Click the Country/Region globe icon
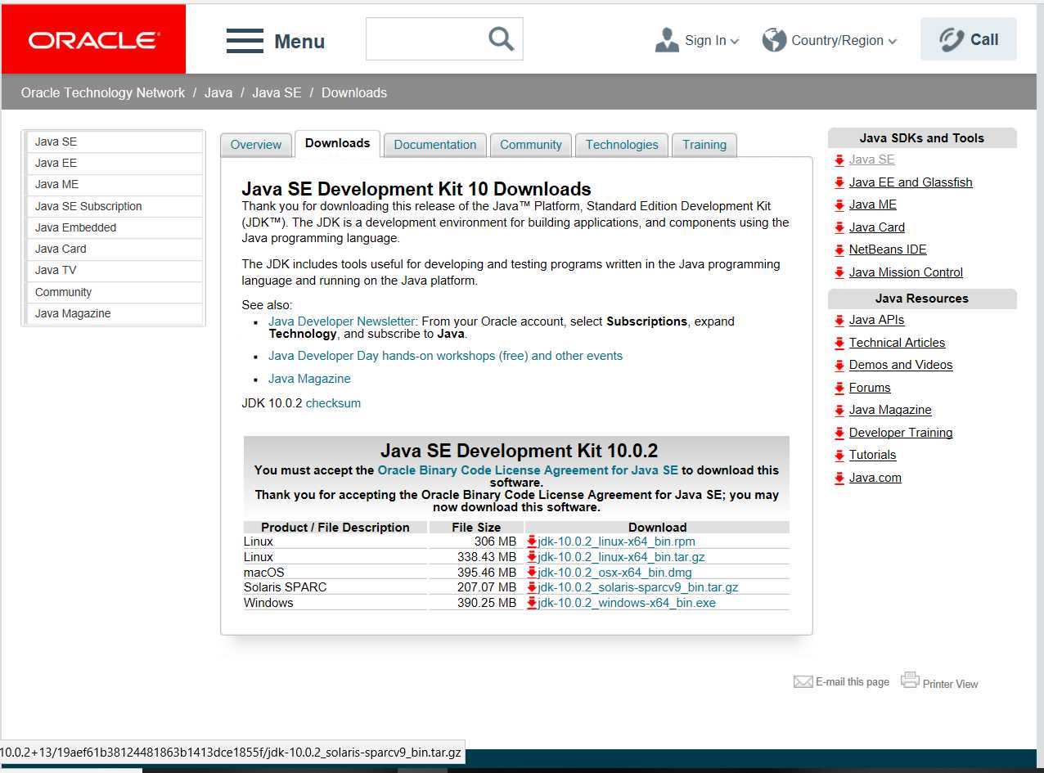 (774, 40)
